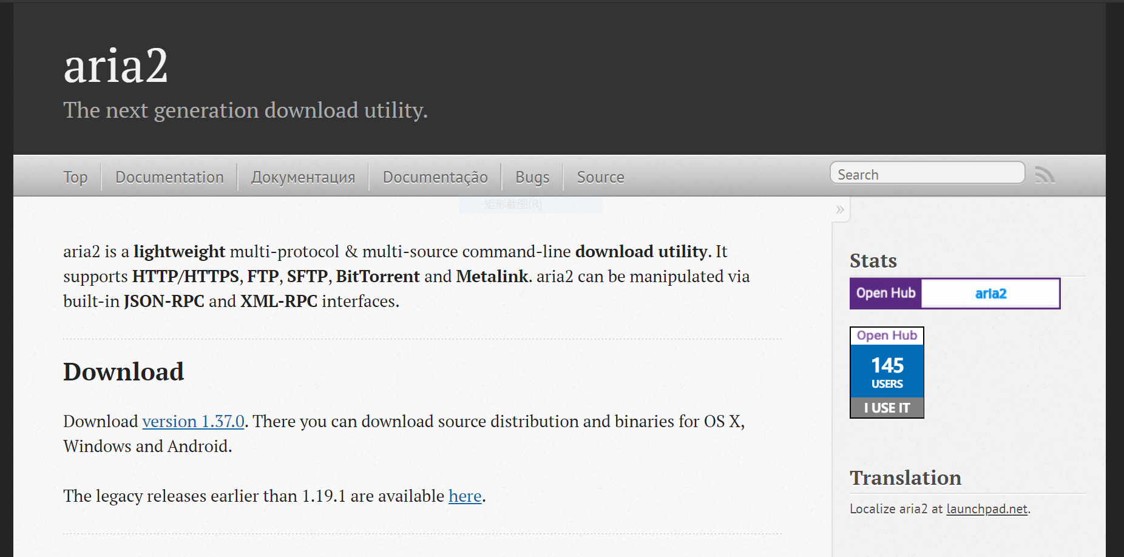
Task: Go to the Top navigation item
Action: pos(75,177)
